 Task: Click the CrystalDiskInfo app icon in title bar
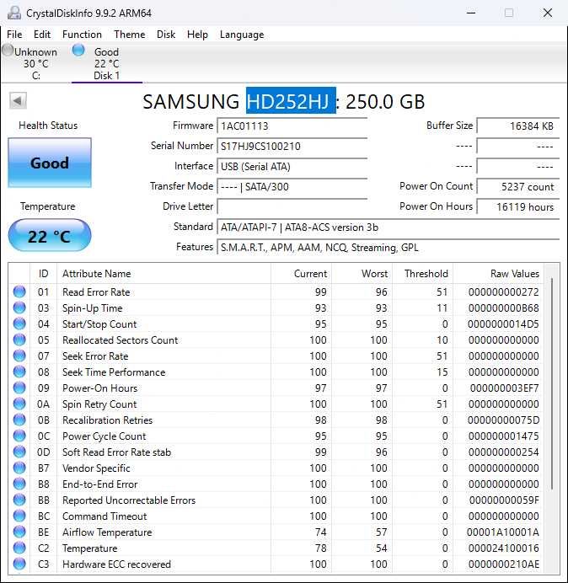pyautogui.click(x=14, y=13)
